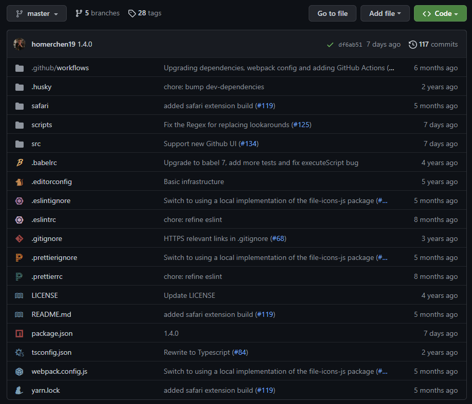Viewport: 472px width, 404px height.
Task: Click the scripts folder icon
Action: [20, 125]
